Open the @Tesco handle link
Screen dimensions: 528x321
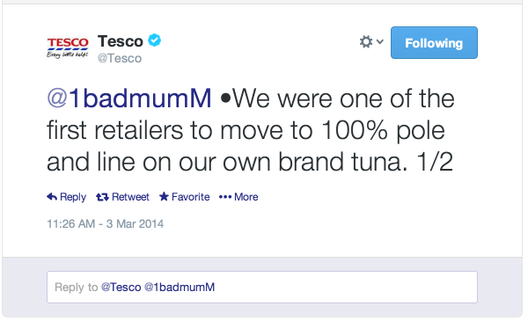[x=120, y=58]
